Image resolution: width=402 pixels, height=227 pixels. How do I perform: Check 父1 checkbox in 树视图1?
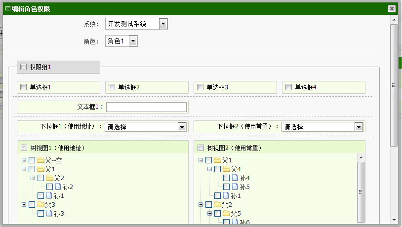pos(32,169)
